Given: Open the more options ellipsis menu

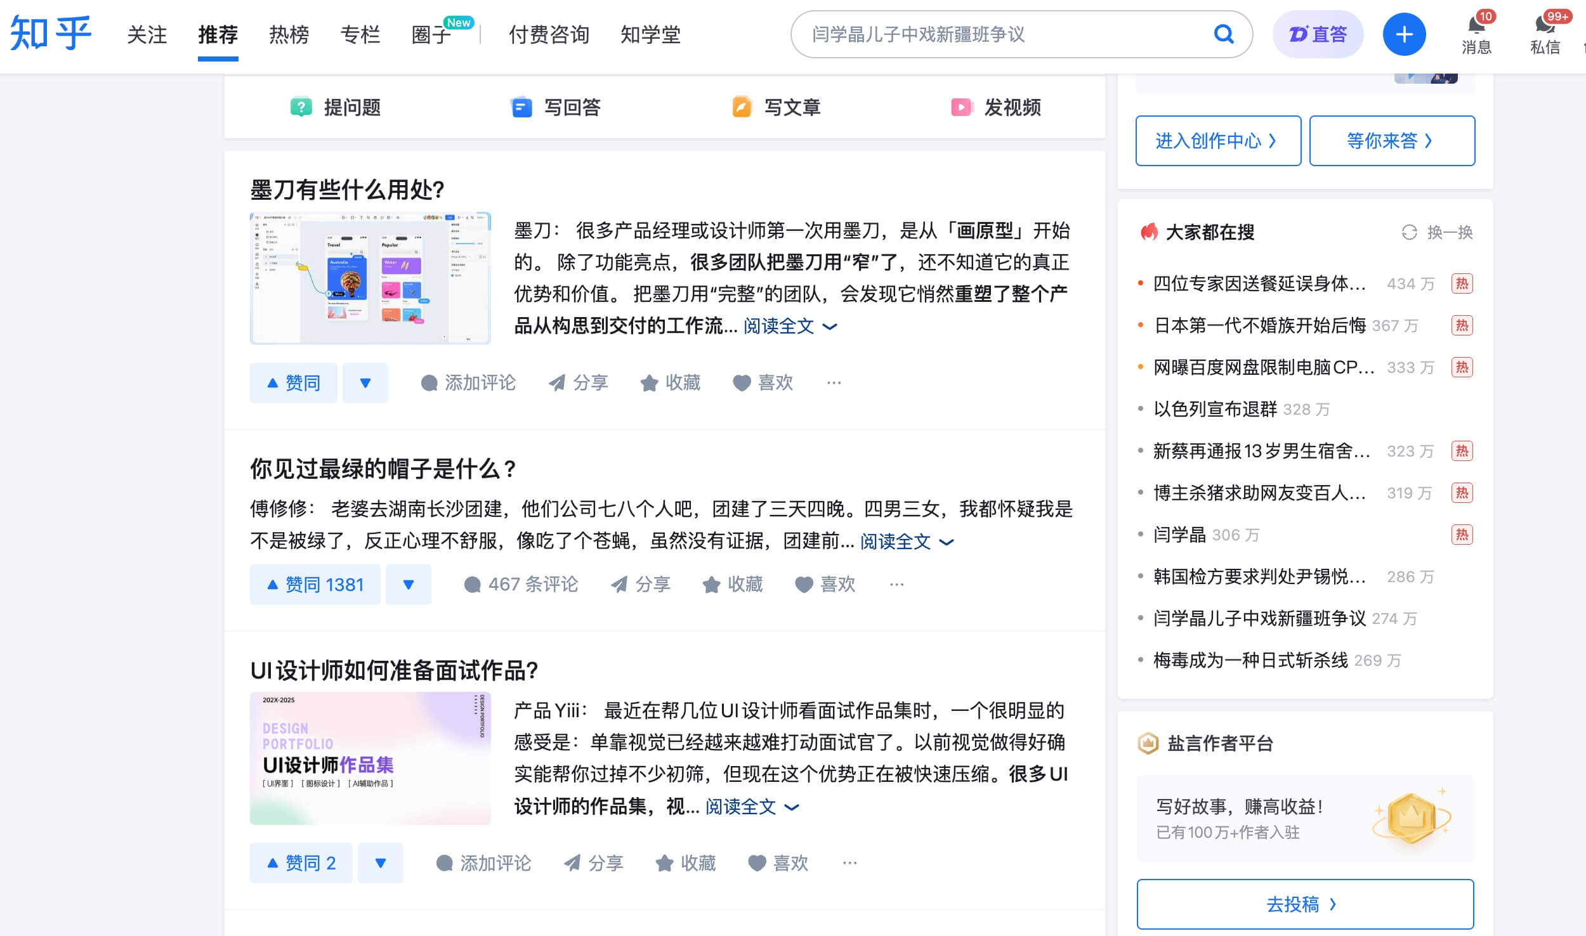Looking at the screenshot, I should 834,382.
